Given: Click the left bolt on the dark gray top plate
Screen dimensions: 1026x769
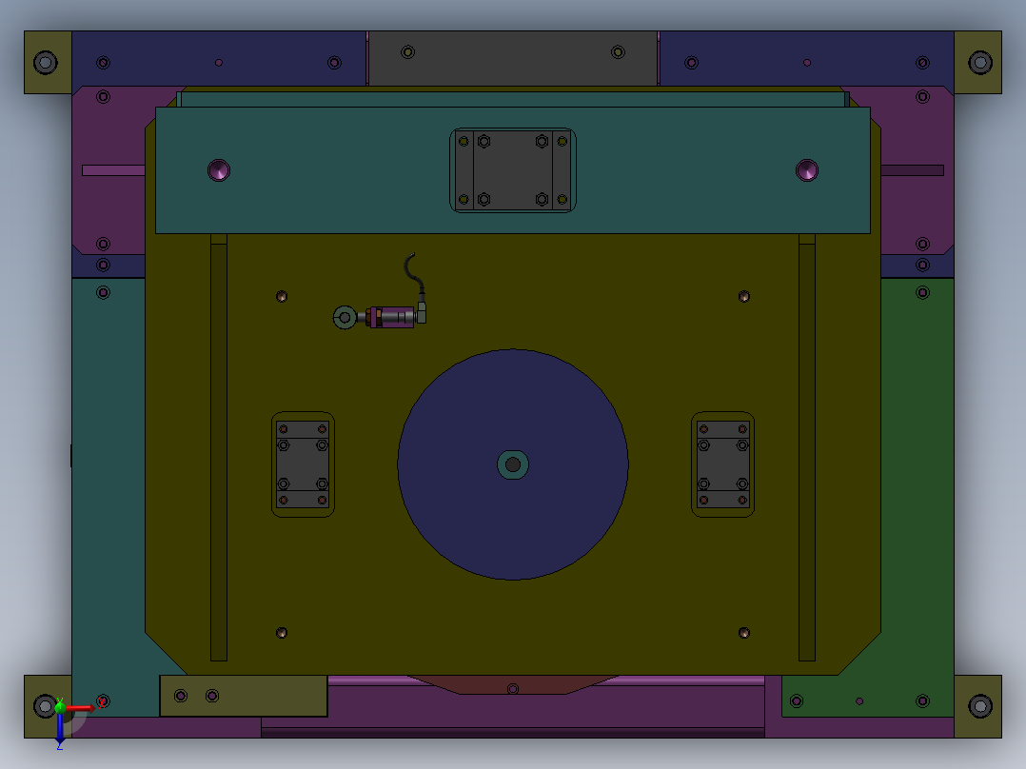Looking at the screenshot, I should (x=407, y=51).
